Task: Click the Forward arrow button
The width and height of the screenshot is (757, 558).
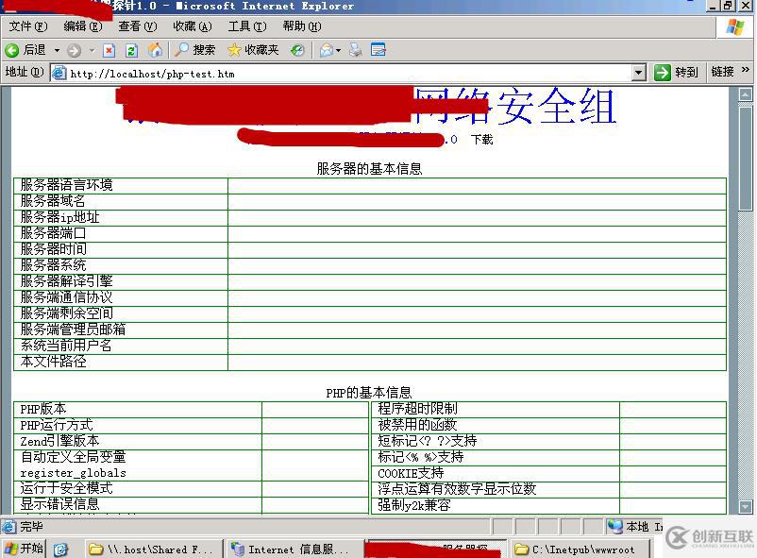Action: tap(74, 50)
